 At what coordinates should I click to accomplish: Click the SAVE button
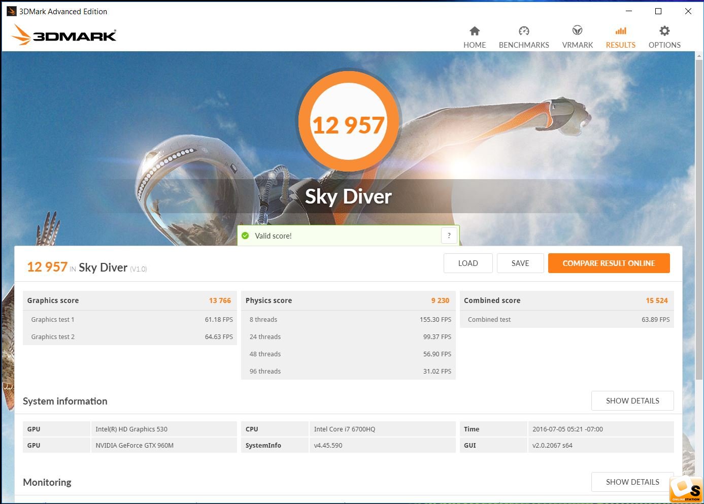pos(520,263)
